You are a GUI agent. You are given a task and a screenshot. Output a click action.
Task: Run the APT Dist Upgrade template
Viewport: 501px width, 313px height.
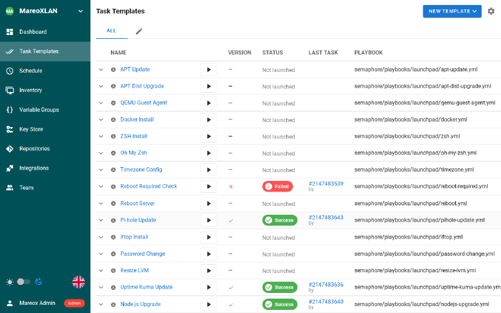[209, 86]
